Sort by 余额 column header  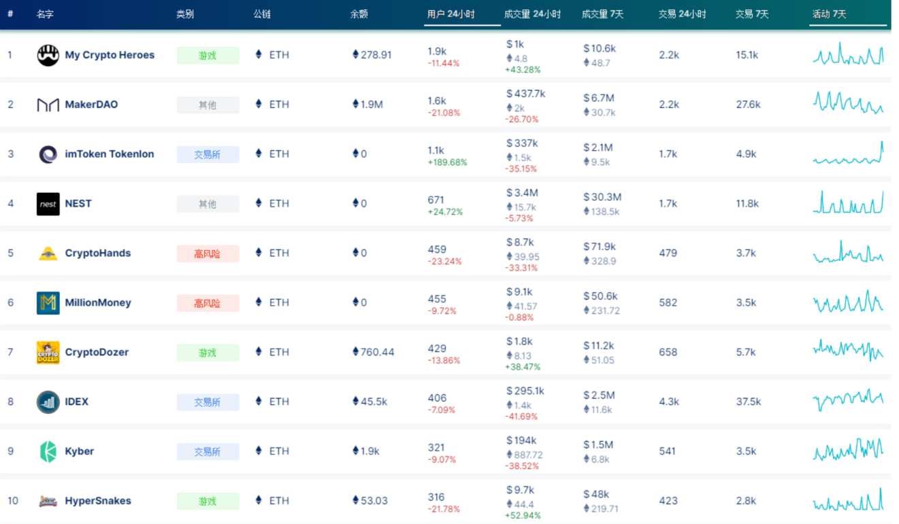[359, 14]
